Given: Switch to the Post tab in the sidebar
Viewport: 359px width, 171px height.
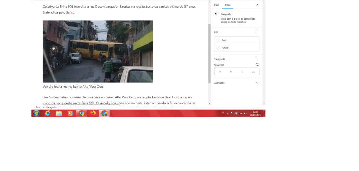Looking at the screenshot, I should (x=216, y=5).
